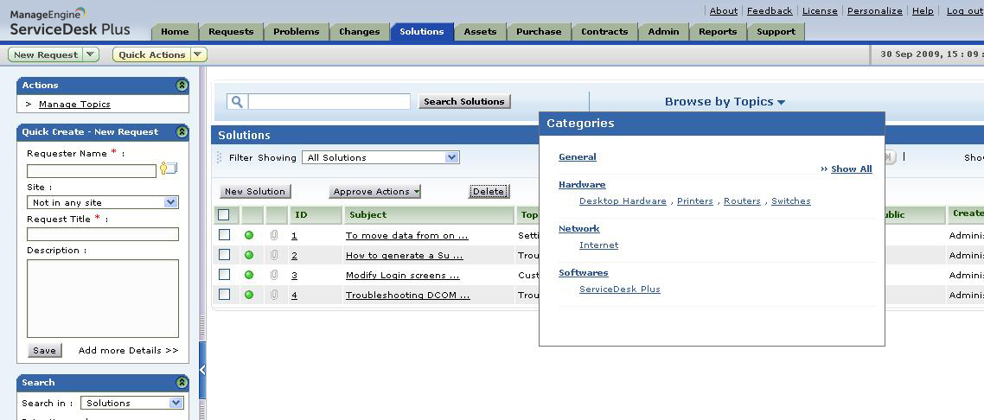Click green status dot for solution 1

pos(249,235)
